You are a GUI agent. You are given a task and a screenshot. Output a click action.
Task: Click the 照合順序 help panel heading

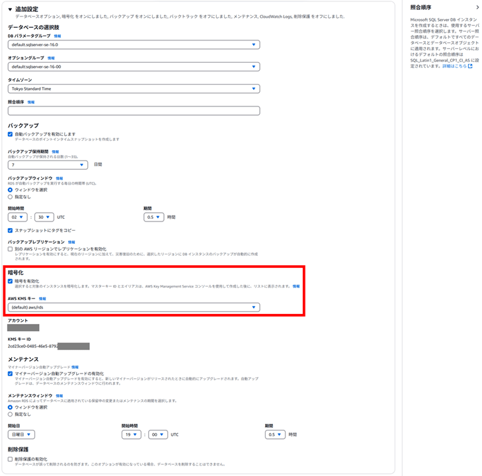point(421,7)
